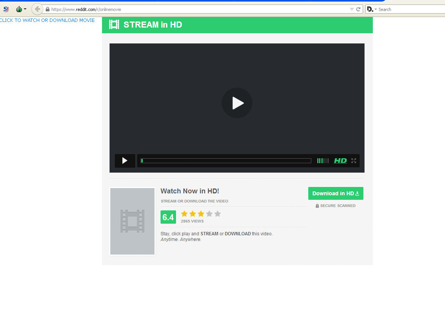
Task: Click the large center play button
Action: tap(237, 103)
